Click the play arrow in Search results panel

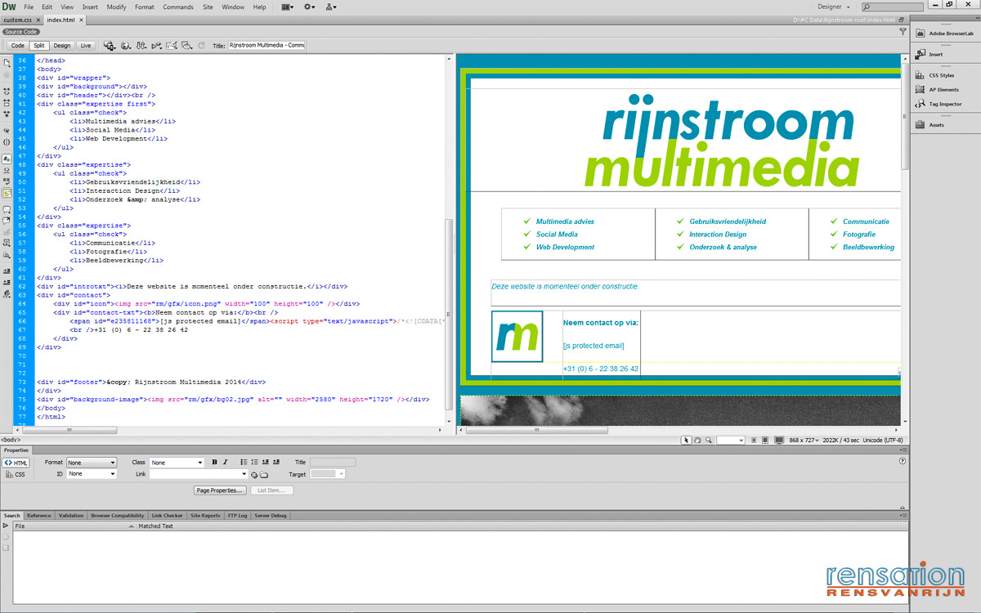(6, 526)
